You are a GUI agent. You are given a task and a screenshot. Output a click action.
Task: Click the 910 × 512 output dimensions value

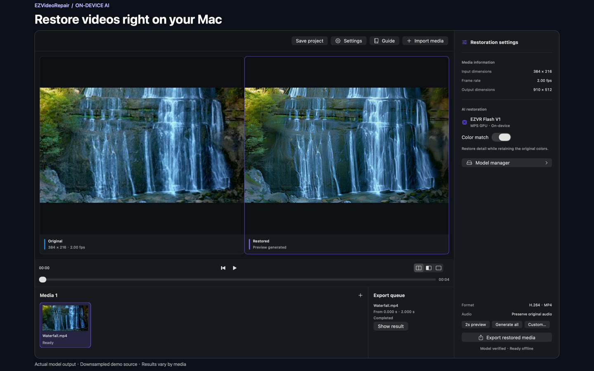tap(542, 89)
